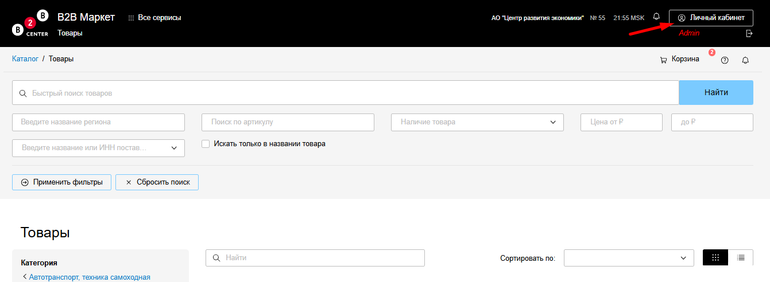The width and height of the screenshot is (770, 282).
Task: Click Сбросить поиск button
Action: 157,182
